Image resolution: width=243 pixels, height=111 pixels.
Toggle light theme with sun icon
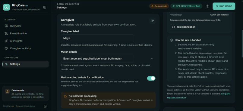tap(207, 6)
